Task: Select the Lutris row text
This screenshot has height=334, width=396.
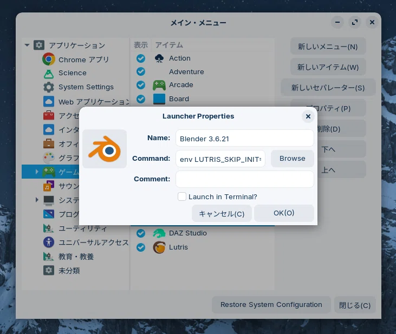Action: pyautogui.click(x=178, y=247)
